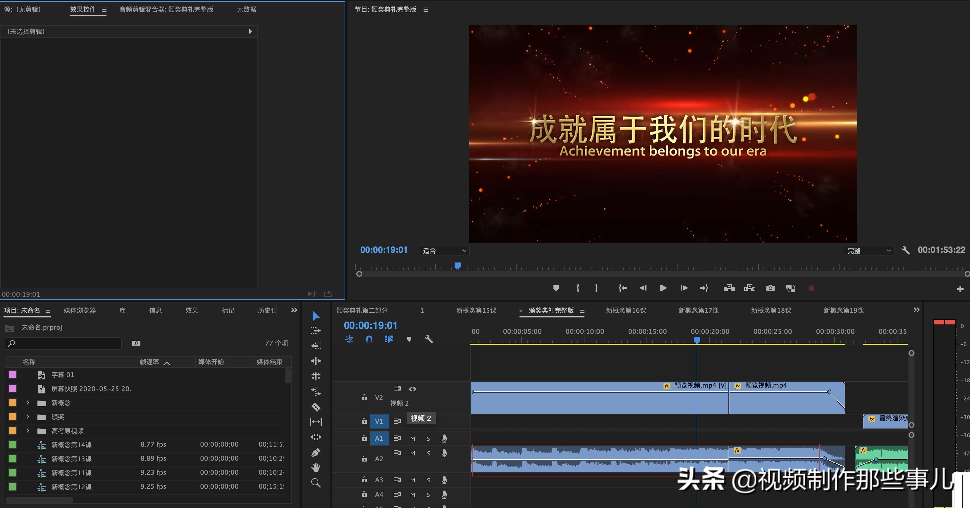Open the timeline settings wrench icon
Screen dimensions: 970x508
429,339
